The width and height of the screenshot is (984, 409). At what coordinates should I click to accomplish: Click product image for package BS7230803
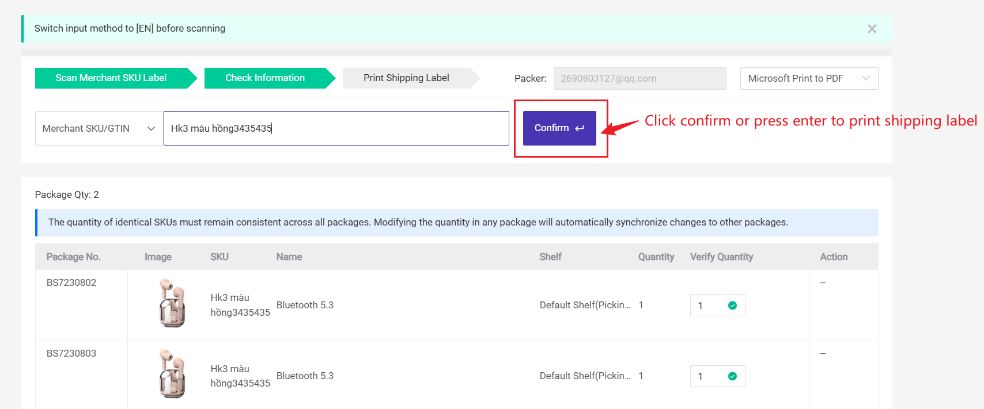[x=172, y=374]
